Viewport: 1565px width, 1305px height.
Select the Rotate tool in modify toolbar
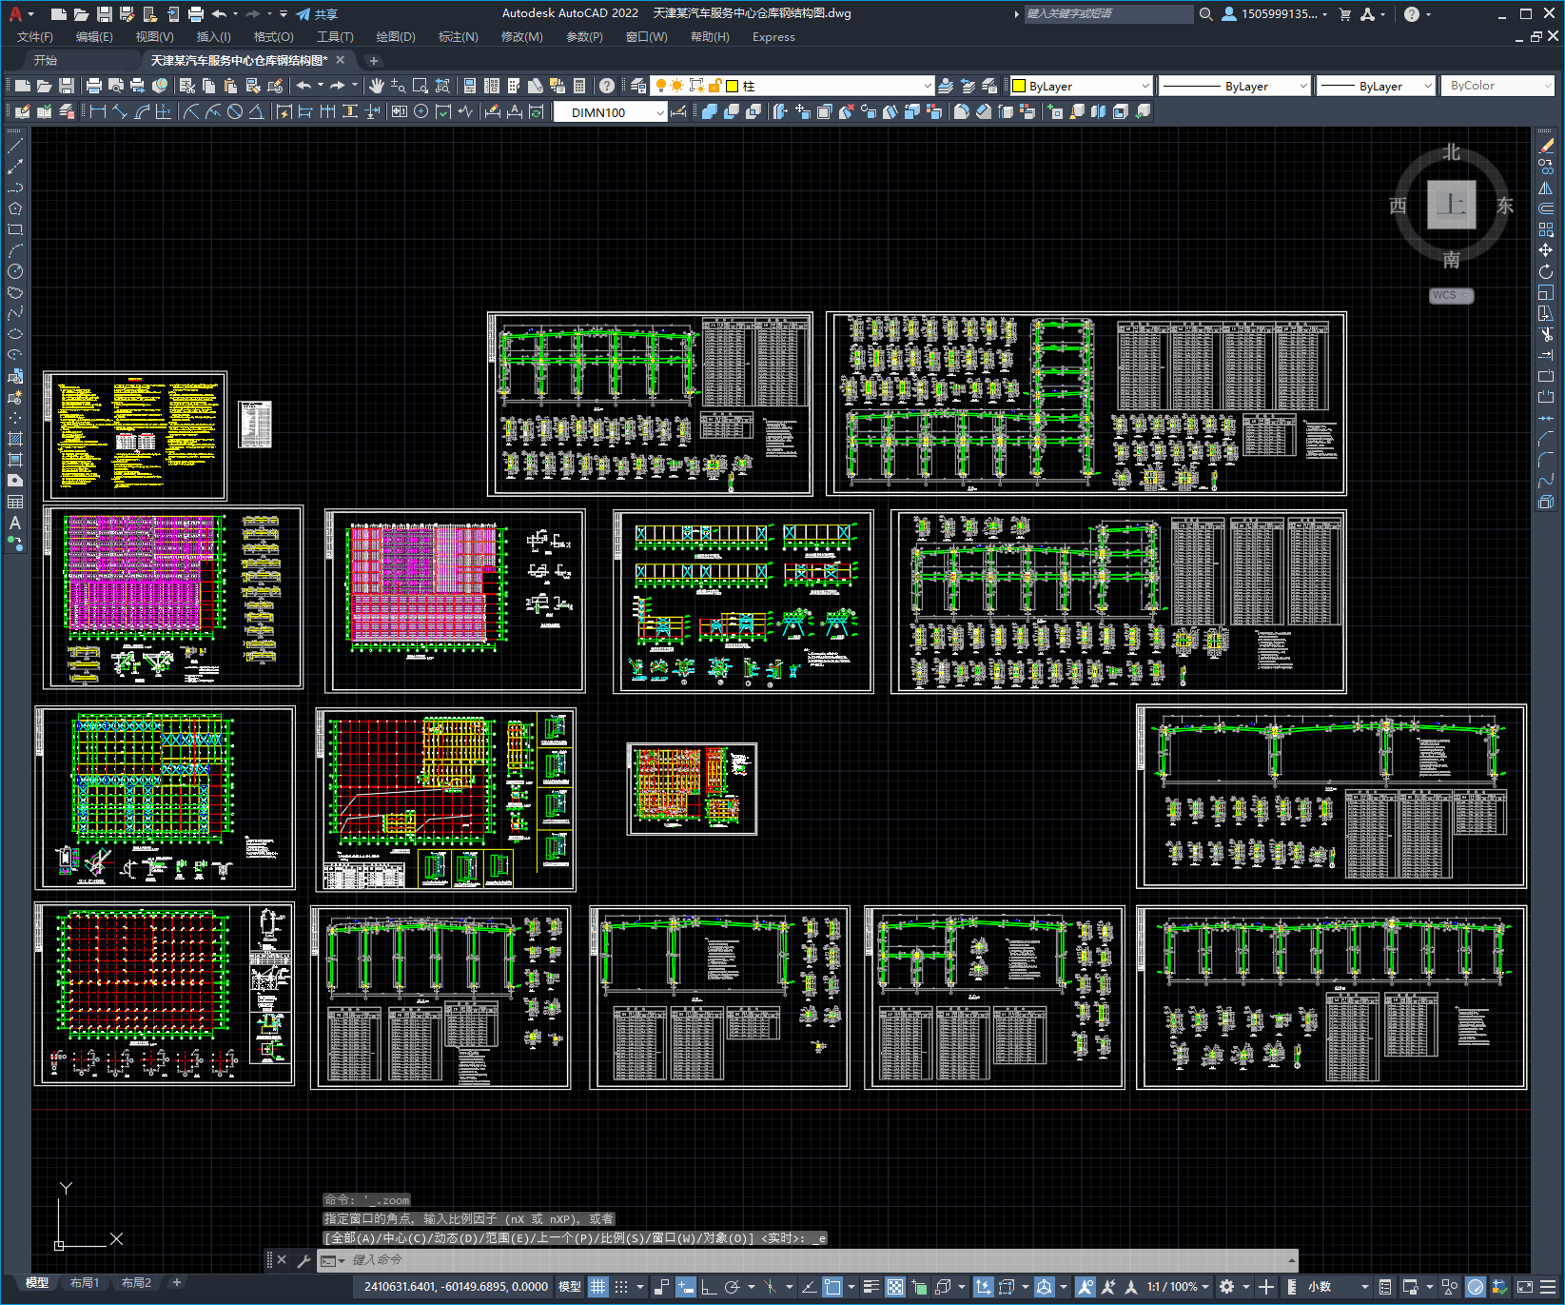(x=1546, y=271)
